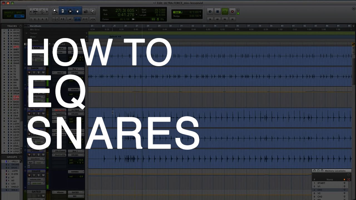356x200 pixels.
Task: Select the Grabber hand tool
Action: click(78, 11)
